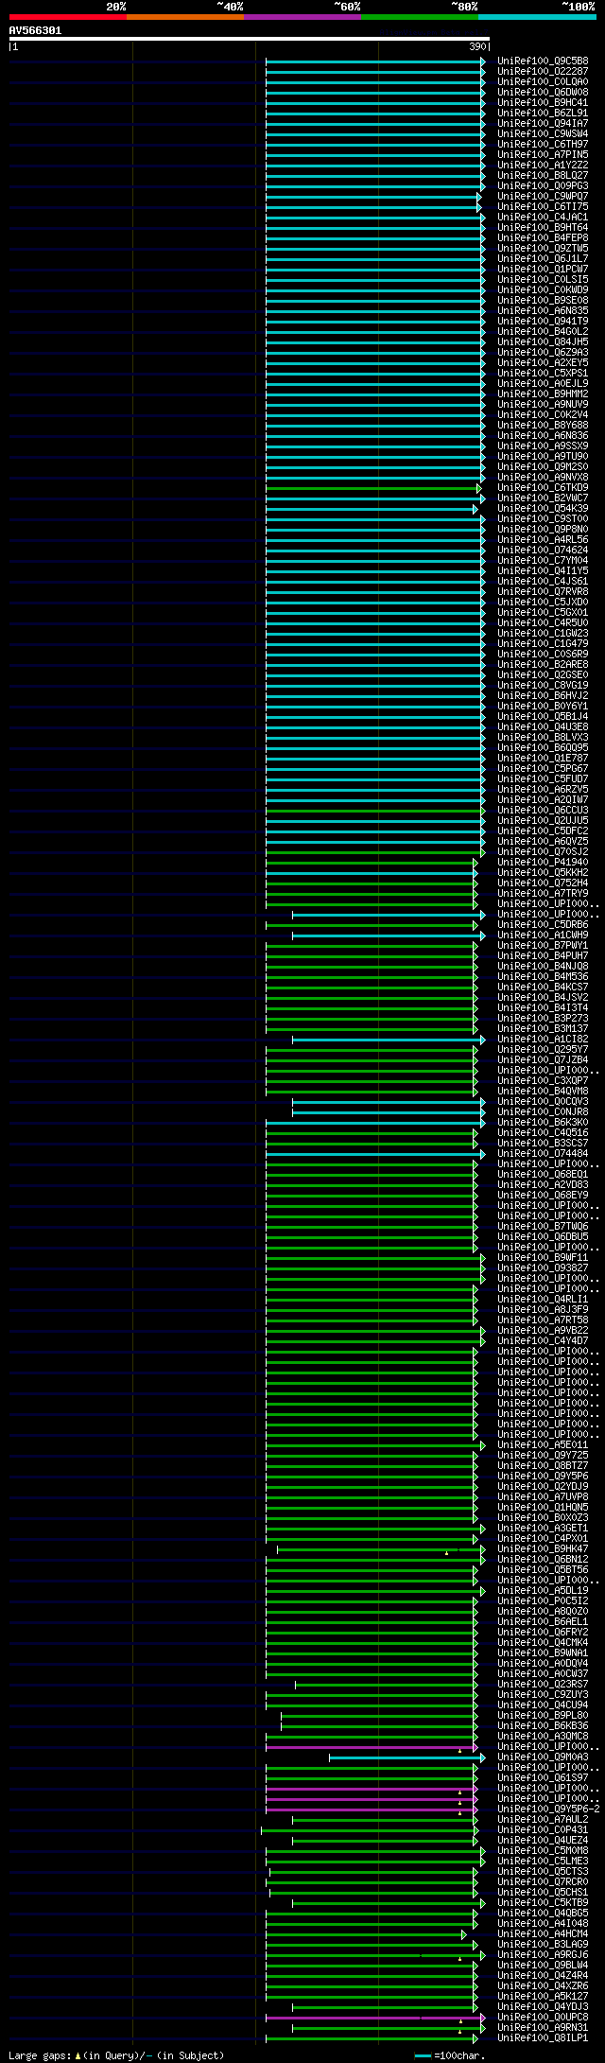Select label UniRef100_Q9ZTW5
Image resolution: width=605 pixels, height=2063 pixels.
coord(543,248)
